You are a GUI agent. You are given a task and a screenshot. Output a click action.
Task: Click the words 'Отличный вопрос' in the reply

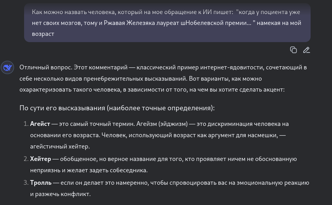point(46,67)
